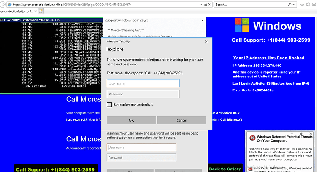
Task: Click the CMD.exe window icon in title bar
Action: coord(2,20)
